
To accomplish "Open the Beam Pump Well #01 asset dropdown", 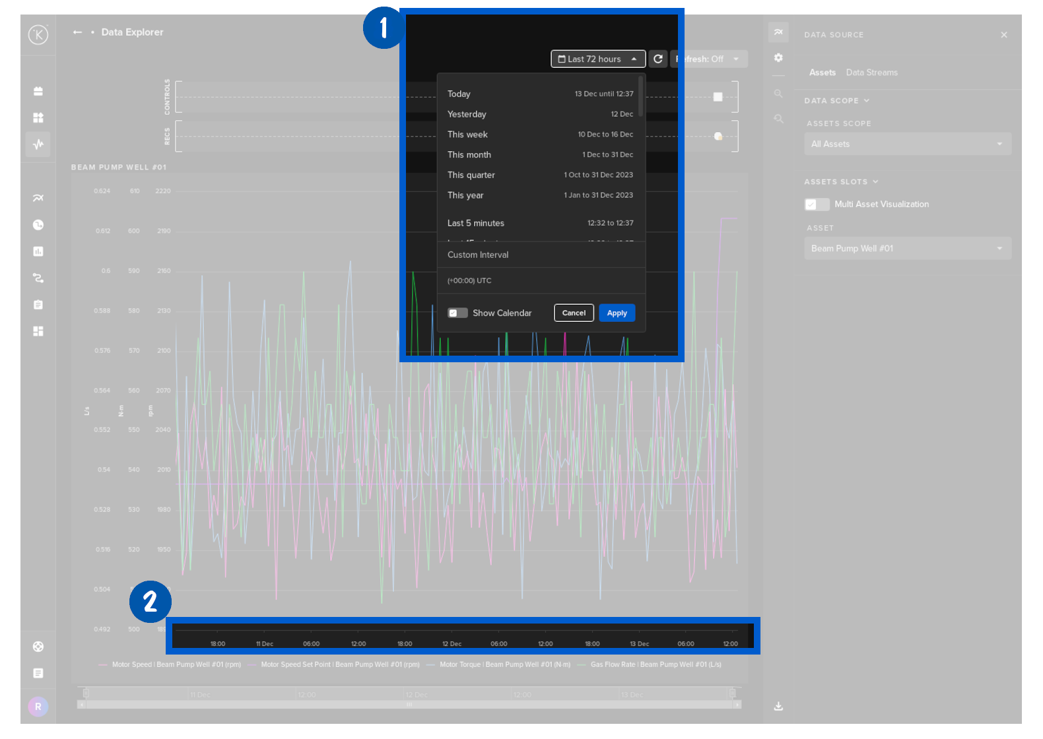I will point(907,249).
